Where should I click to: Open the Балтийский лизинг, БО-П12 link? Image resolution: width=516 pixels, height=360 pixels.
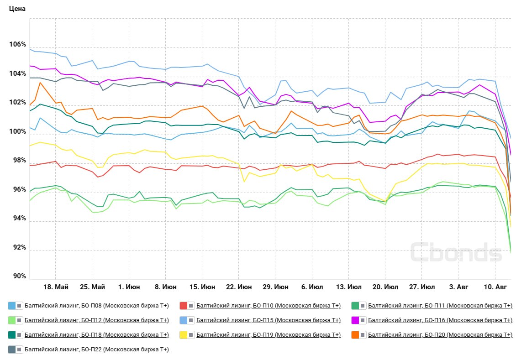pyautogui.click(x=97, y=320)
